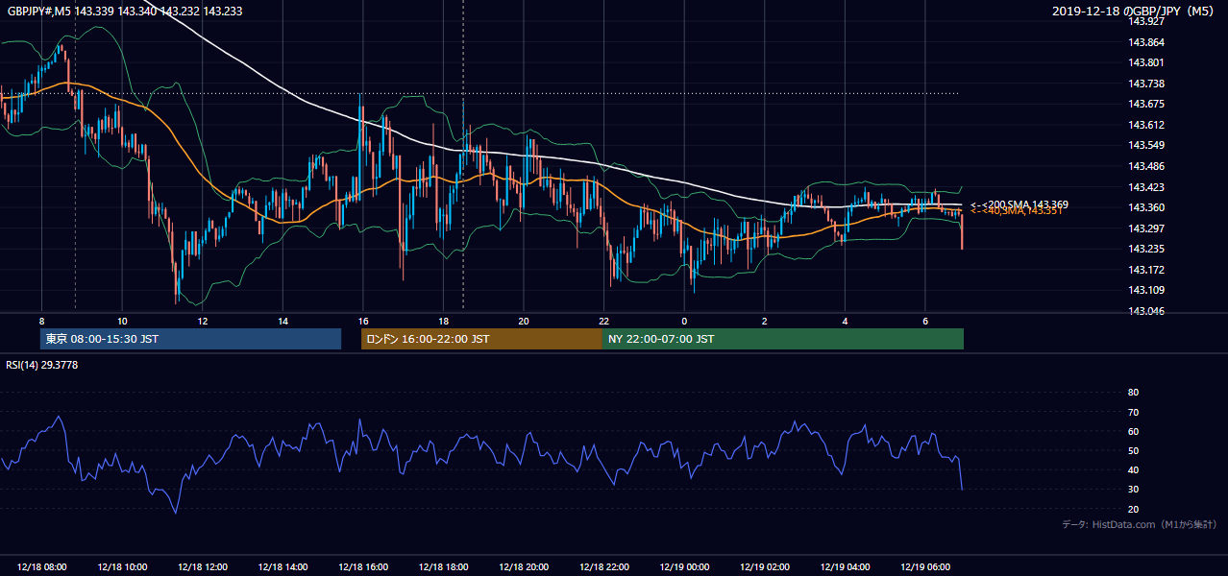The image size is (1228, 576).
Task: Click hour marker 14 under price chart
Action: (282, 321)
